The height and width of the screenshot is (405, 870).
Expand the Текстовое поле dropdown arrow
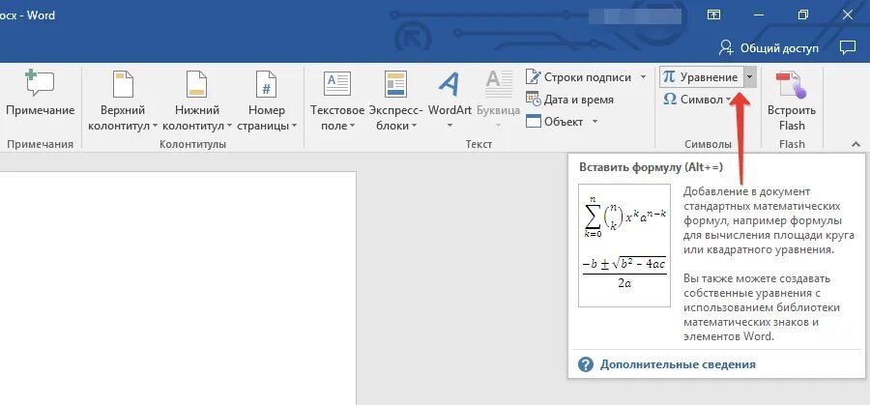point(352,126)
